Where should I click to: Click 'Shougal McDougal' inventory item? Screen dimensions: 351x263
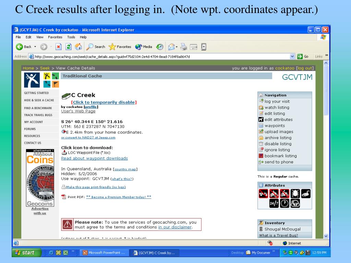point(282,229)
